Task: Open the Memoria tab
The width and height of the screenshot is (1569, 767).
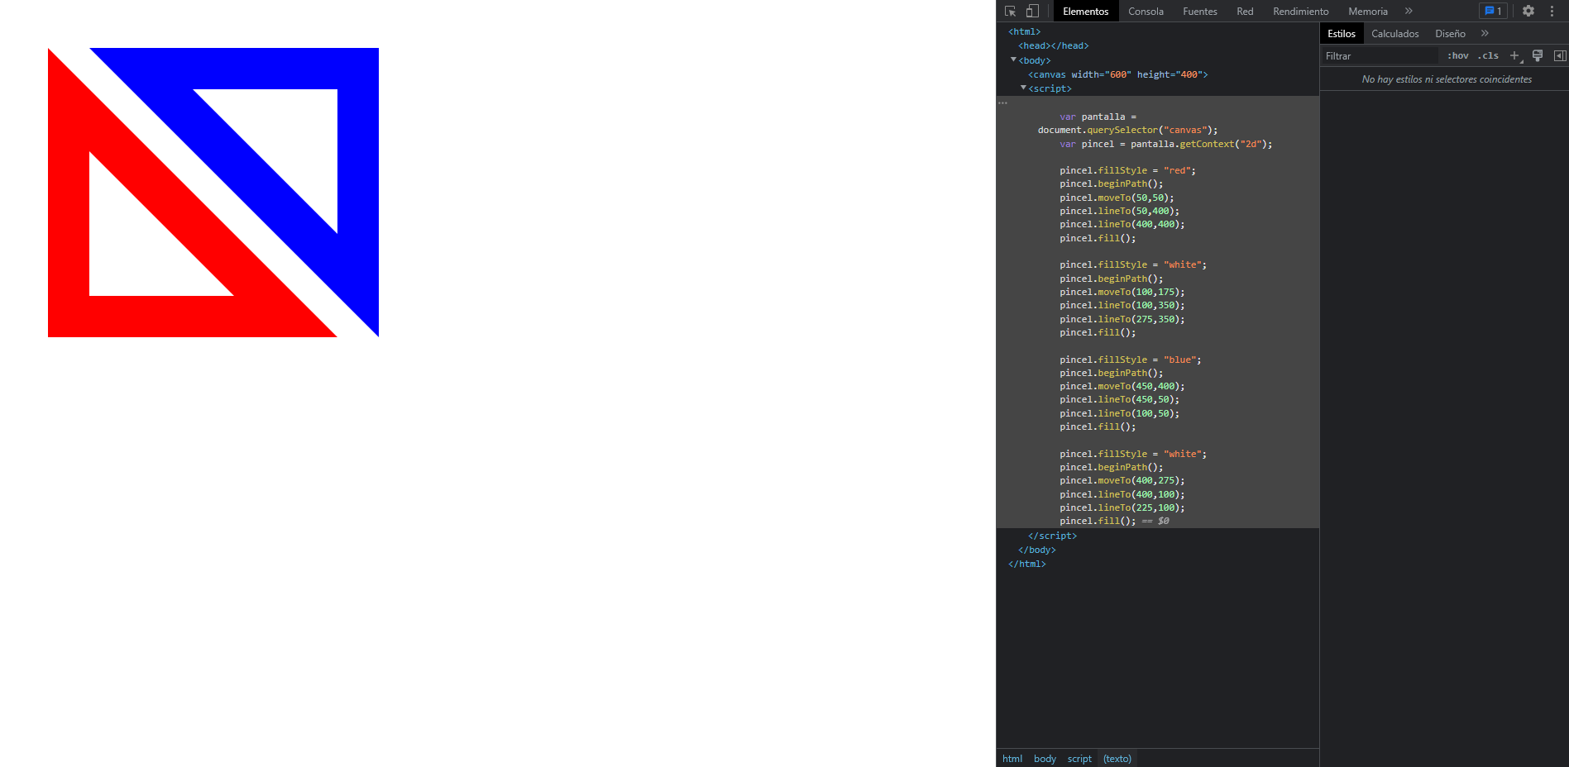Action: (x=1367, y=11)
